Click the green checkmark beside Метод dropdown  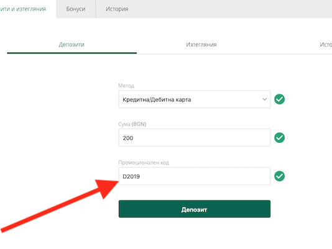279,99
